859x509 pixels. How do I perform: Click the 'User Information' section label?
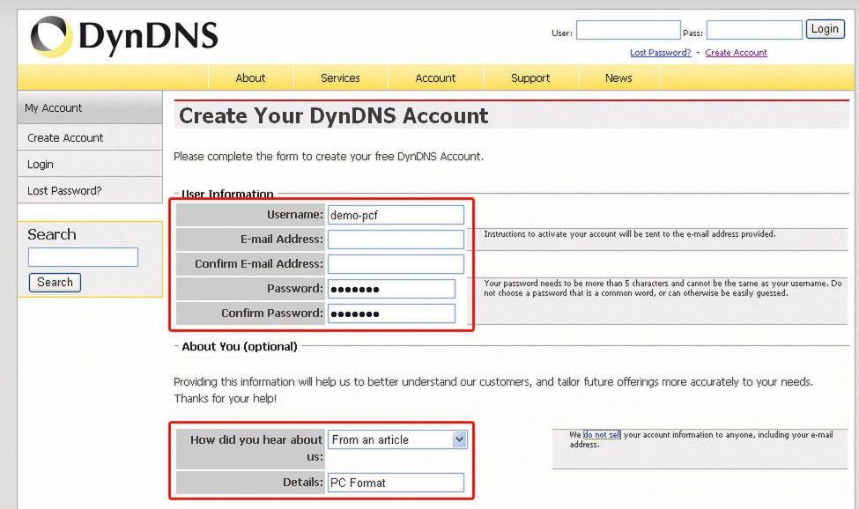(x=227, y=194)
